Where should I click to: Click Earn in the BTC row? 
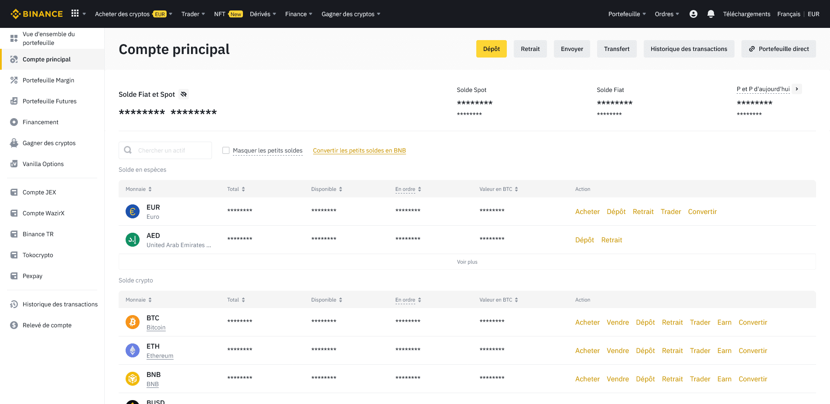click(724, 322)
